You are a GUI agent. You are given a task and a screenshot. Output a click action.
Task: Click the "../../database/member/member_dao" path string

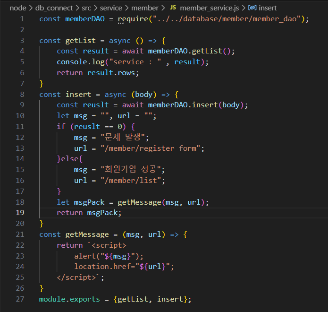coord(227,19)
